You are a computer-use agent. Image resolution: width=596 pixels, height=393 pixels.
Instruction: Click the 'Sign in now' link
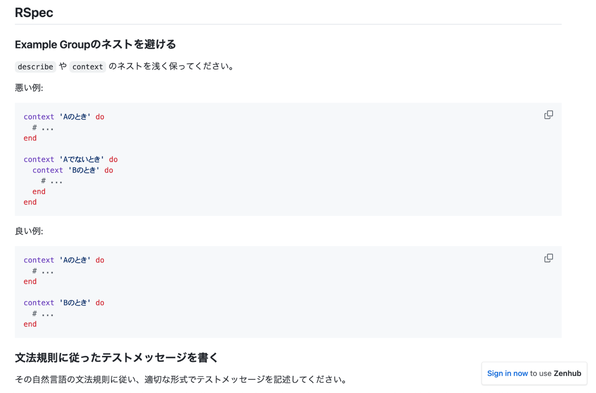pos(507,373)
